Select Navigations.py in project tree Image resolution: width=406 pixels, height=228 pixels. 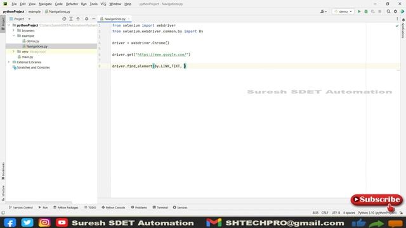pyautogui.click(x=37, y=46)
